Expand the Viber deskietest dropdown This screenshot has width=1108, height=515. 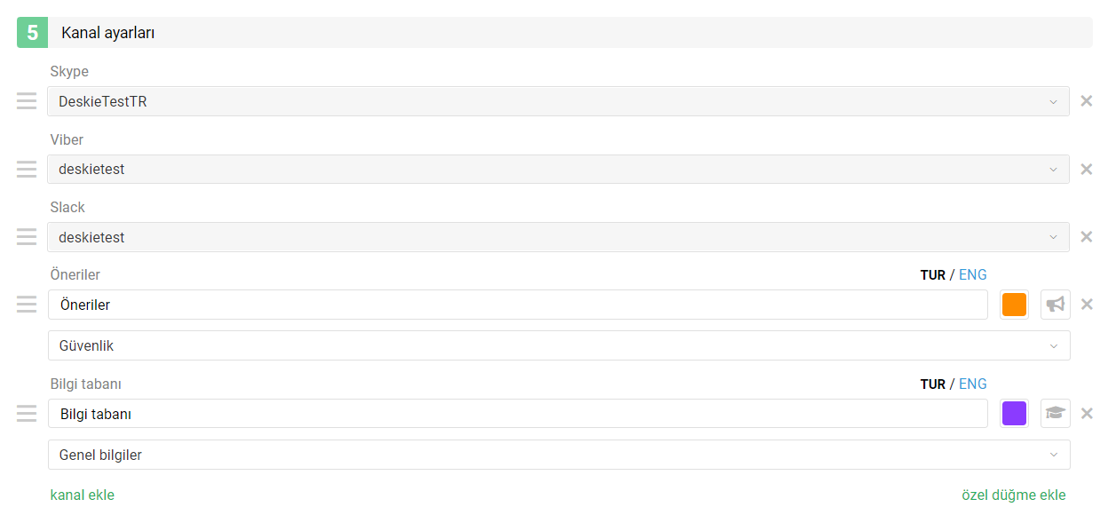(558, 169)
